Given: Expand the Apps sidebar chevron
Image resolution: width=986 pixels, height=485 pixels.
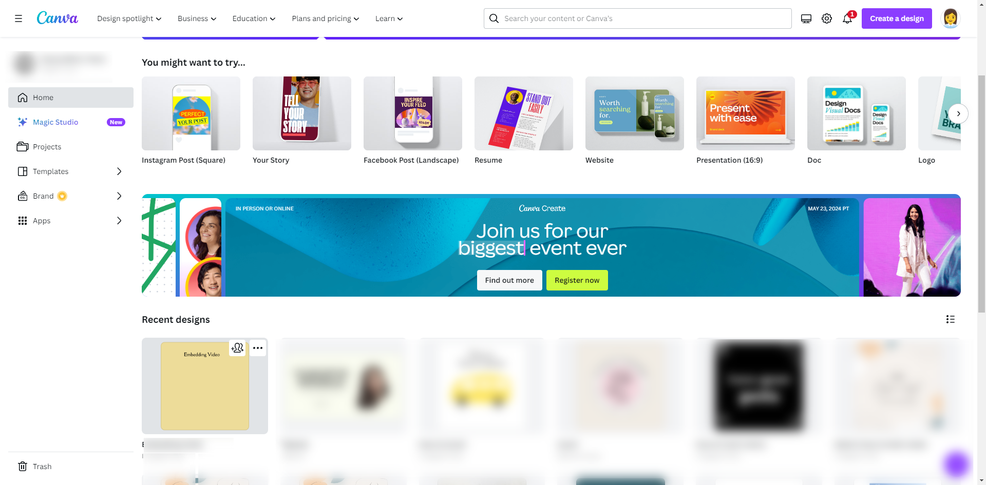Looking at the screenshot, I should (x=119, y=221).
